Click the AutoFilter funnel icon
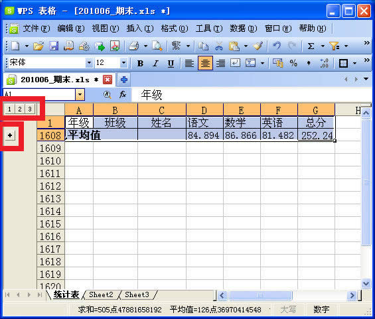Screen dimensions: 375x319 click(x=334, y=46)
